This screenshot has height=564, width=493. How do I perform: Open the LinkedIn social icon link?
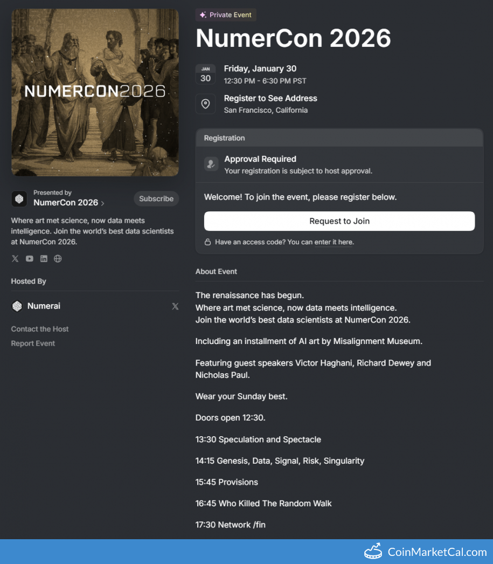[x=44, y=259]
